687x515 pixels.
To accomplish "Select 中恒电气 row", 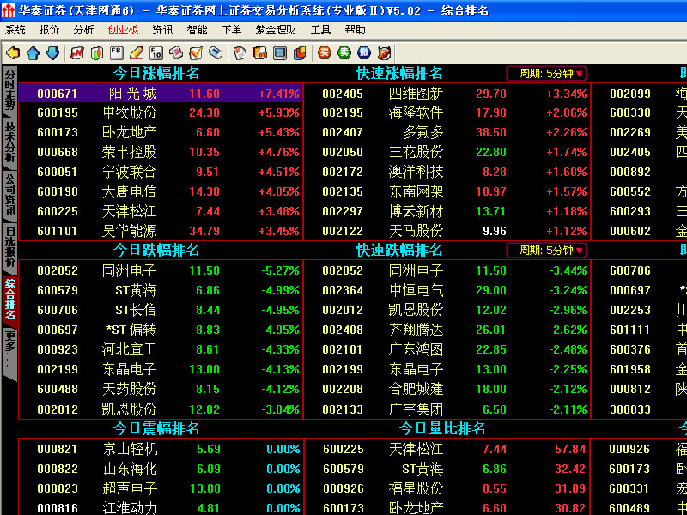I will coord(447,290).
